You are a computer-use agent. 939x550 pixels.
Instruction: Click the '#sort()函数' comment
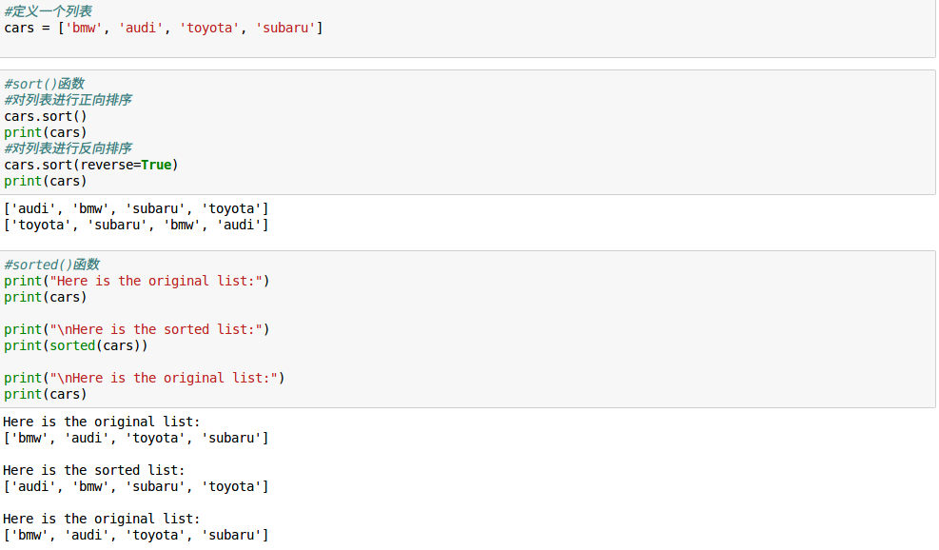click(x=44, y=84)
